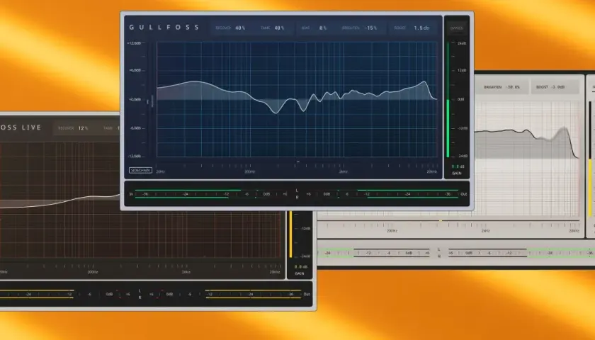Click the frequency range marker below the blue EQ graph

click(x=298, y=161)
